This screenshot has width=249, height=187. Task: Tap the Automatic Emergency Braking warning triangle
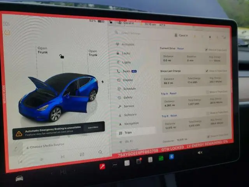tap(19, 134)
